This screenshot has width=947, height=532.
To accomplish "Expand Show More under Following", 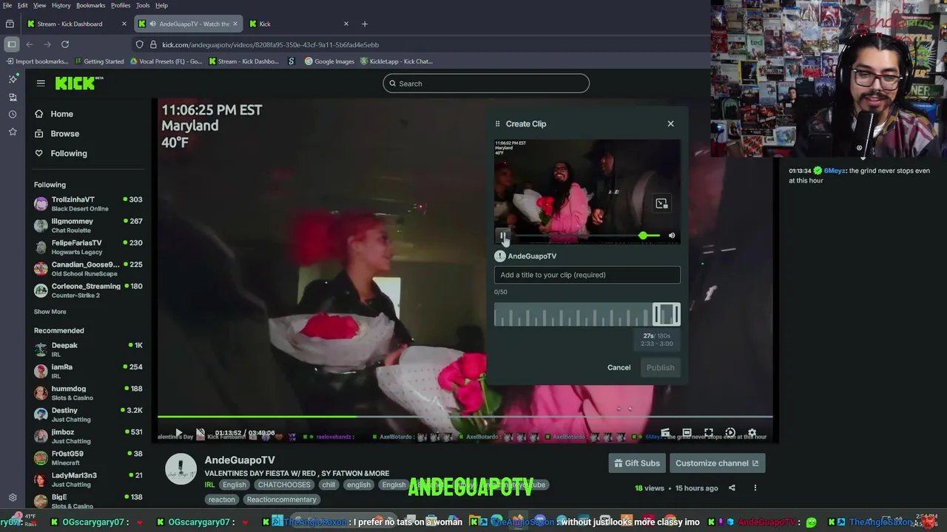I will [x=50, y=312].
